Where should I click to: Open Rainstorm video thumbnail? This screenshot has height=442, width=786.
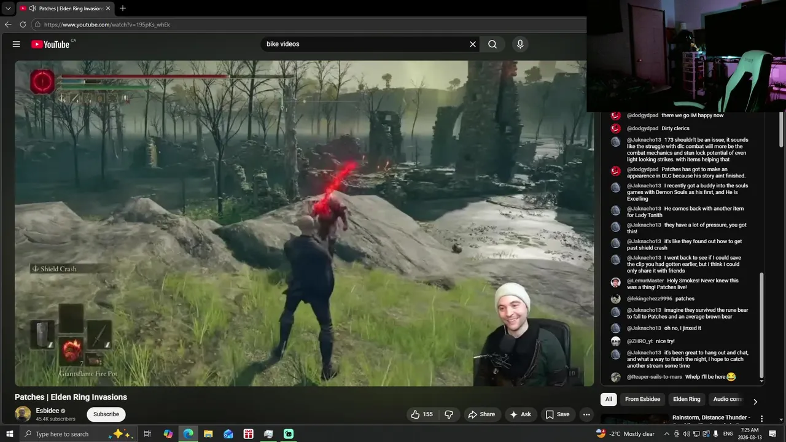pos(635,419)
